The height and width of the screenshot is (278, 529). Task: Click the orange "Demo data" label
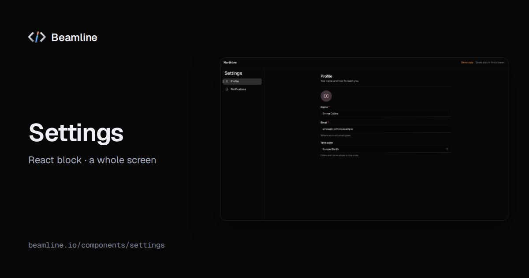coord(467,62)
